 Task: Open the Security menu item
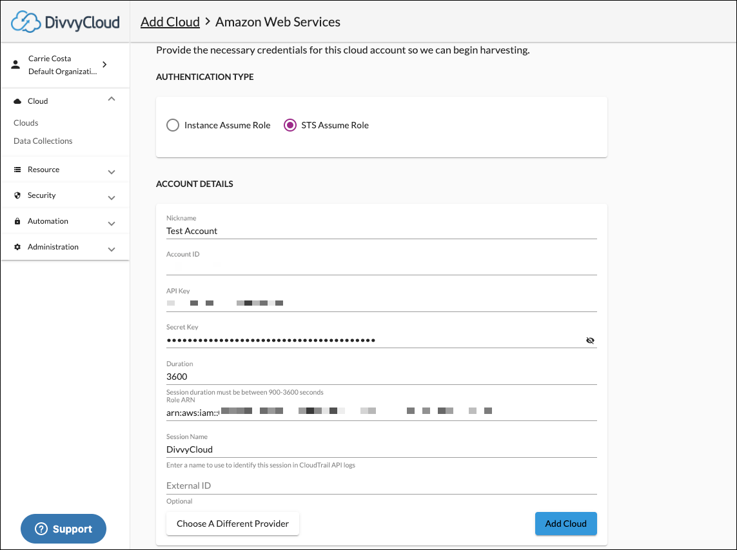coord(65,195)
